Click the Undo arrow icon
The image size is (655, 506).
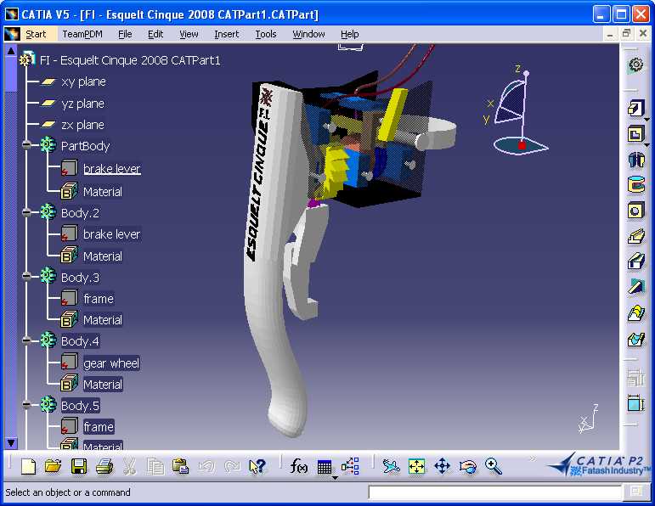[206, 466]
